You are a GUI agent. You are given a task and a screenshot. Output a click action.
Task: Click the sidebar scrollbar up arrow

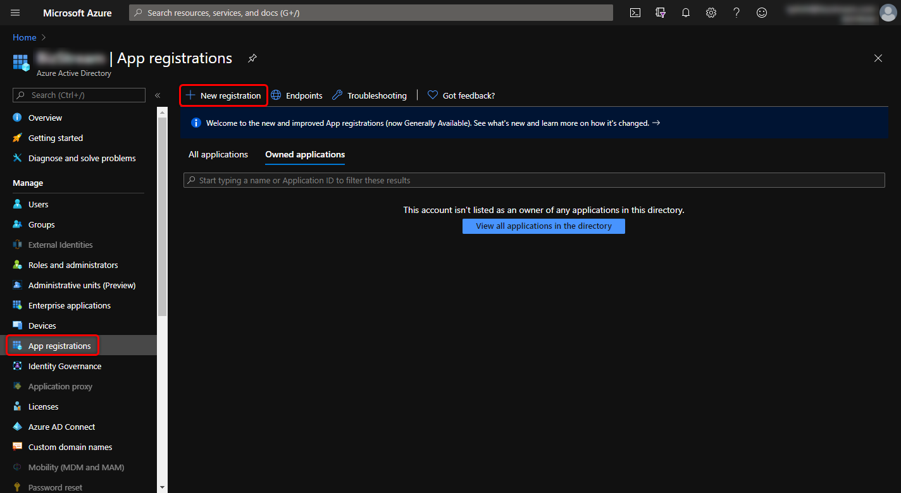163,113
